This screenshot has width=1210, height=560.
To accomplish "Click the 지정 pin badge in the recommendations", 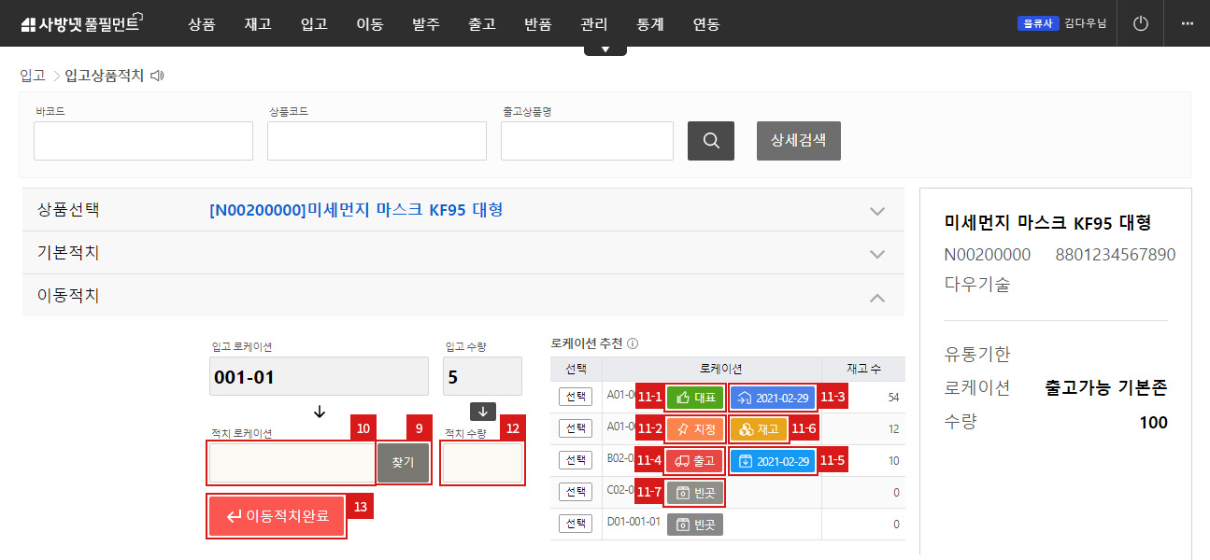I will 692,428.
